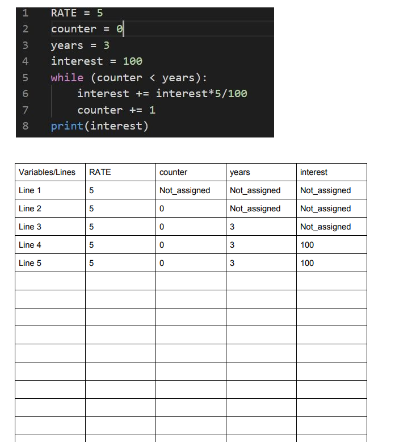Click gutter line number 8 in code editor
Image resolution: width=416 pixels, height=442 pixels.
(26, 126)
